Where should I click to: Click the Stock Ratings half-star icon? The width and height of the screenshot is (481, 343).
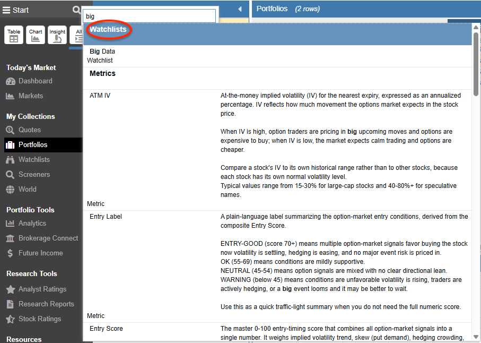click(11, 319)
